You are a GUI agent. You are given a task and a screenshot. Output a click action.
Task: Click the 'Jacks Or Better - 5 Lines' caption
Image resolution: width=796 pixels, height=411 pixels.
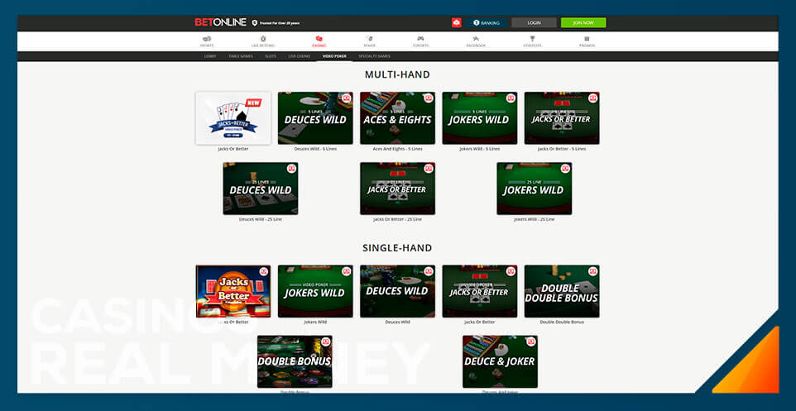pyautogui.click(x=562, y=149)
